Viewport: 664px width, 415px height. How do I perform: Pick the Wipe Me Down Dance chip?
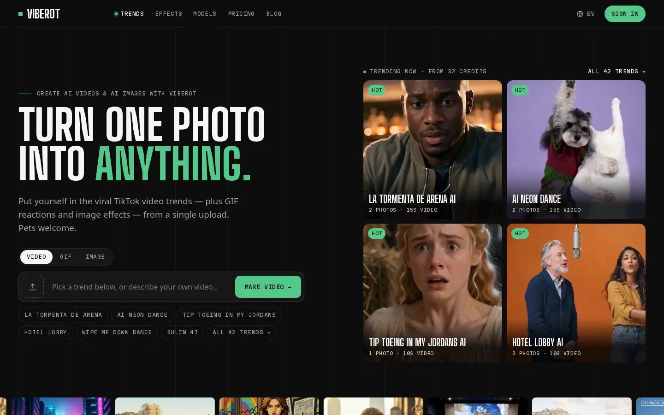pos(117,332)
